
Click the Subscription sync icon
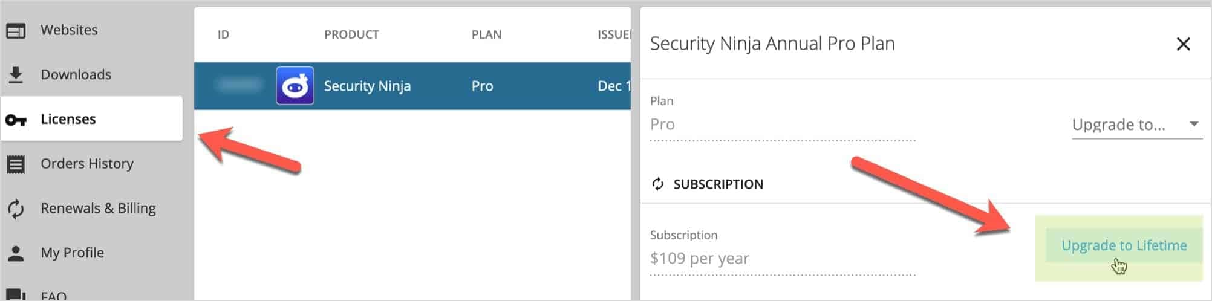click(x=658, y=184)
